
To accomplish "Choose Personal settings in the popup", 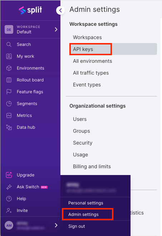I will click(x=86, y=203).
